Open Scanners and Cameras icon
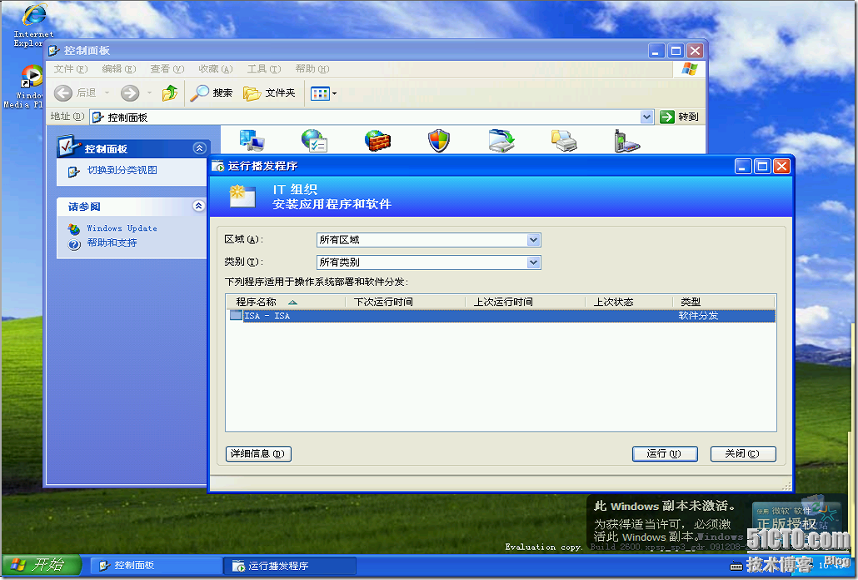The image size is (858, 580). [501, 141]
